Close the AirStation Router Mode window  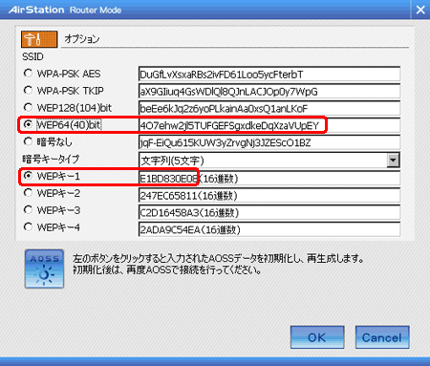(420, 10)
